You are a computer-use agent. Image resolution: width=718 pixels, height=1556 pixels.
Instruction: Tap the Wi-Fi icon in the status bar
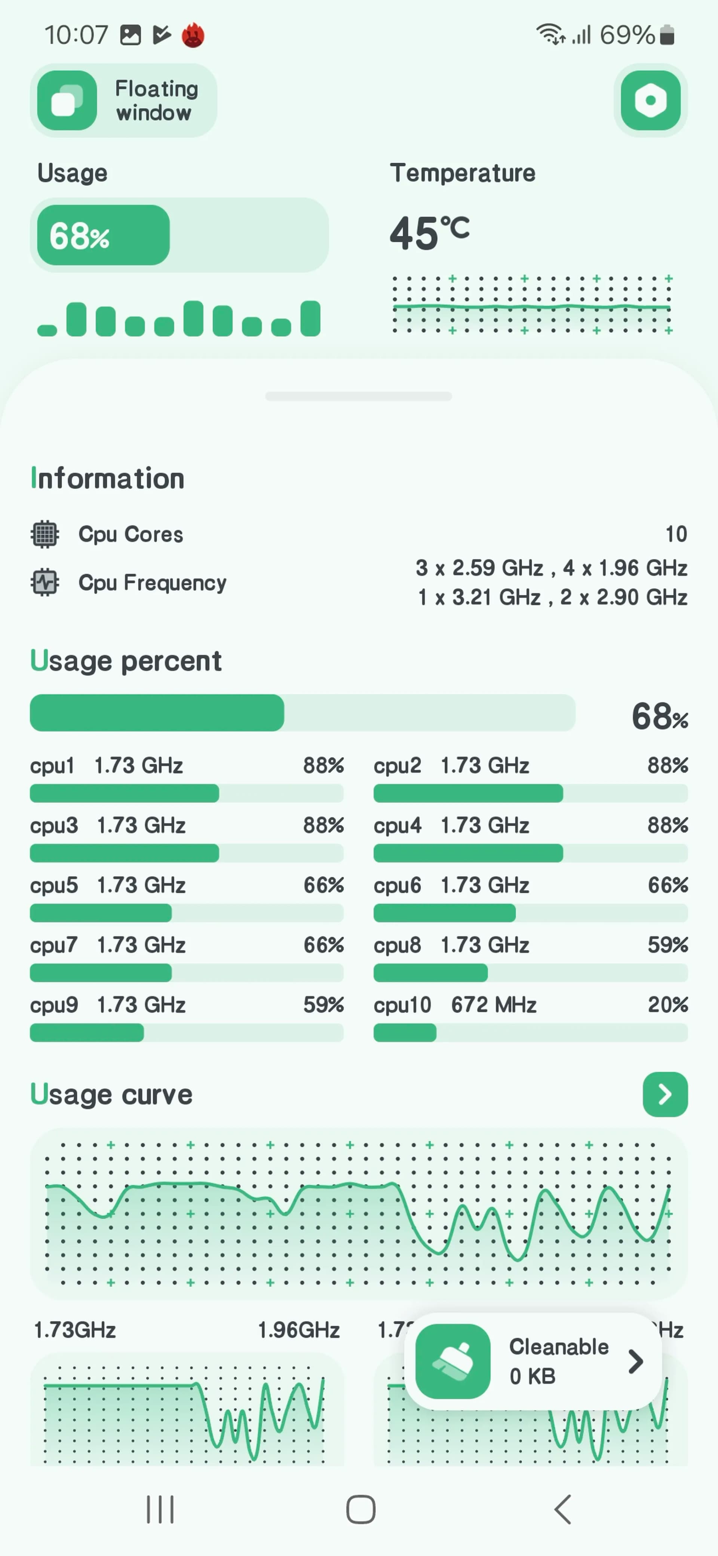coord(550,34)
